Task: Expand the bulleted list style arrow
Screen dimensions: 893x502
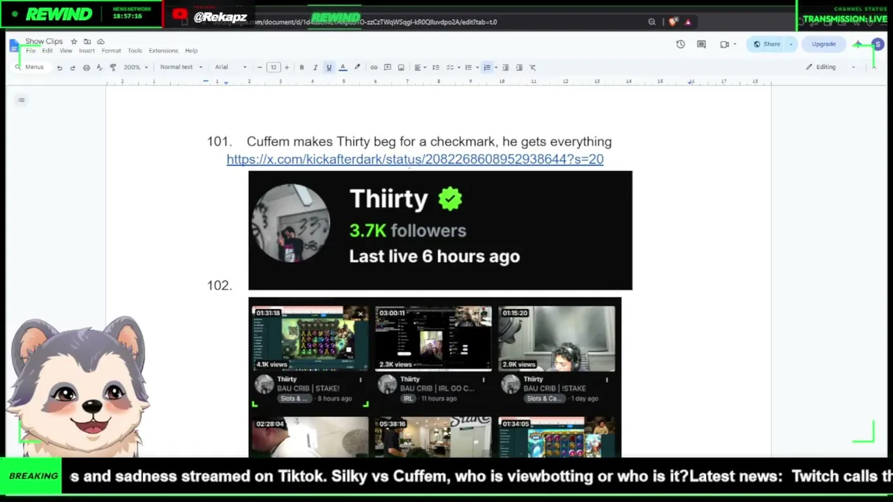Action: 476,68
